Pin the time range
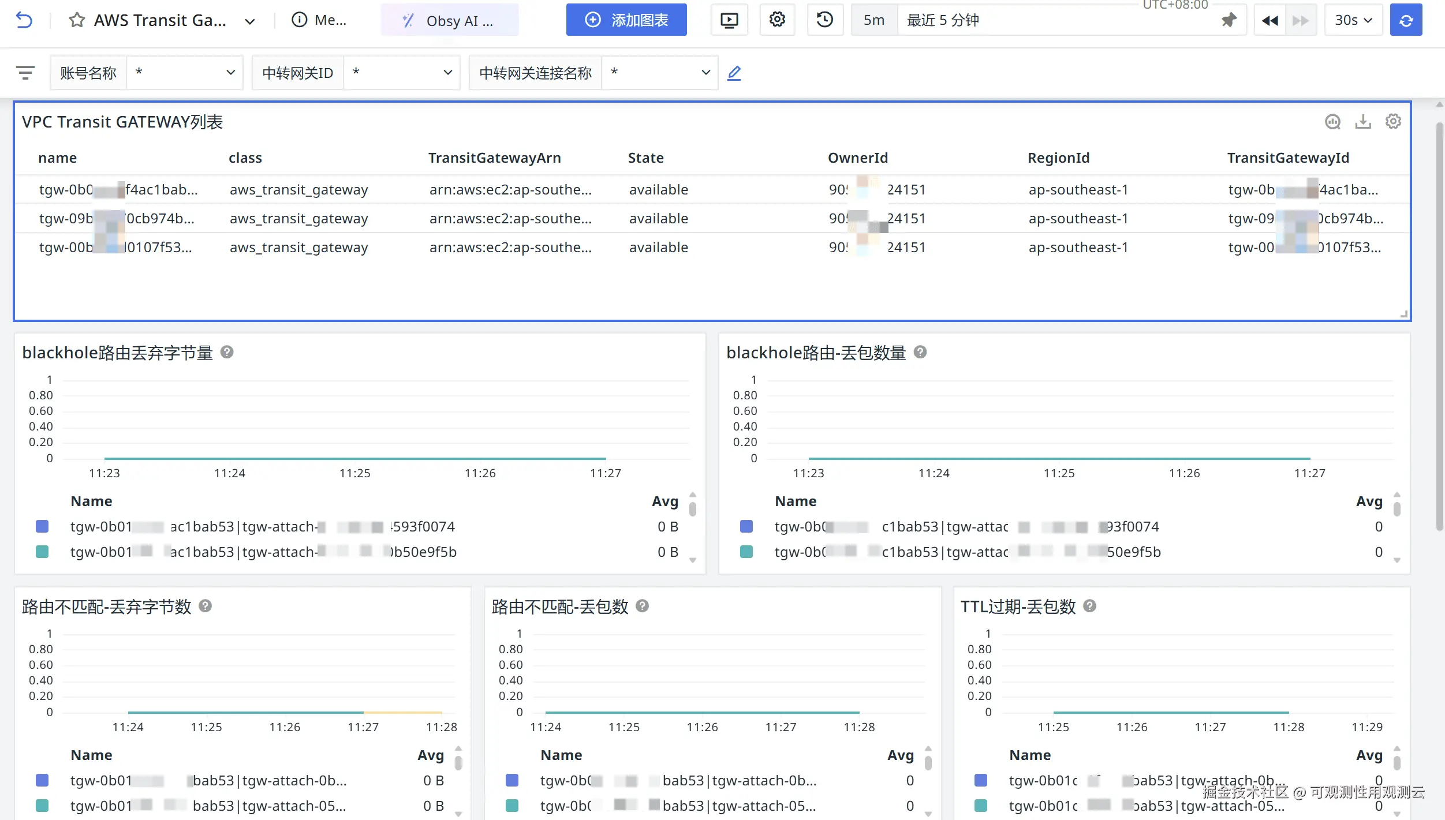Screen dimensions: 1445x820 1230,20
